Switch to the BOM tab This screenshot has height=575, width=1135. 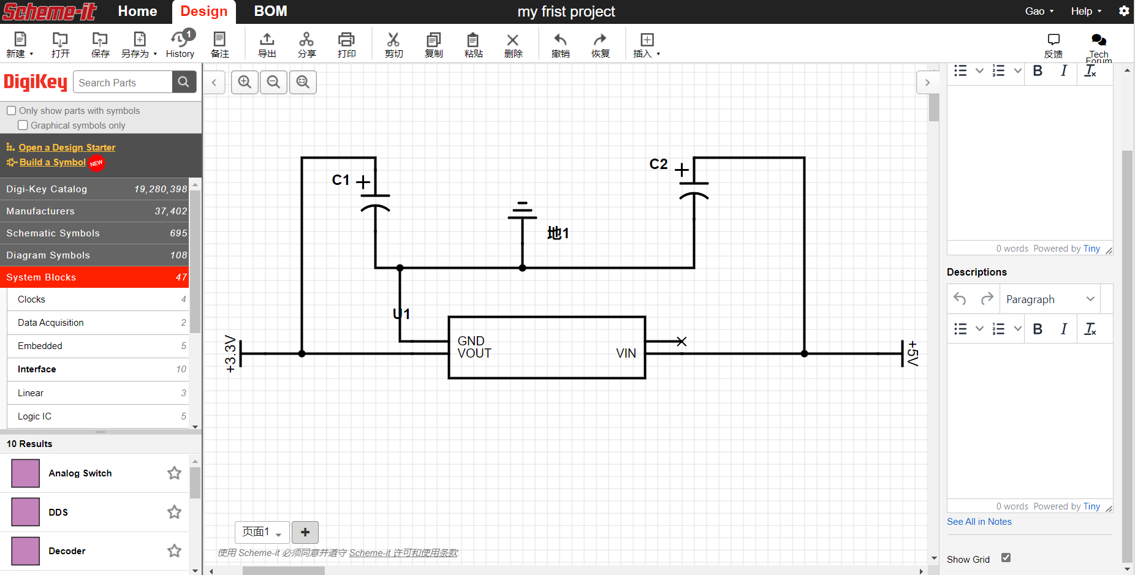270,12
